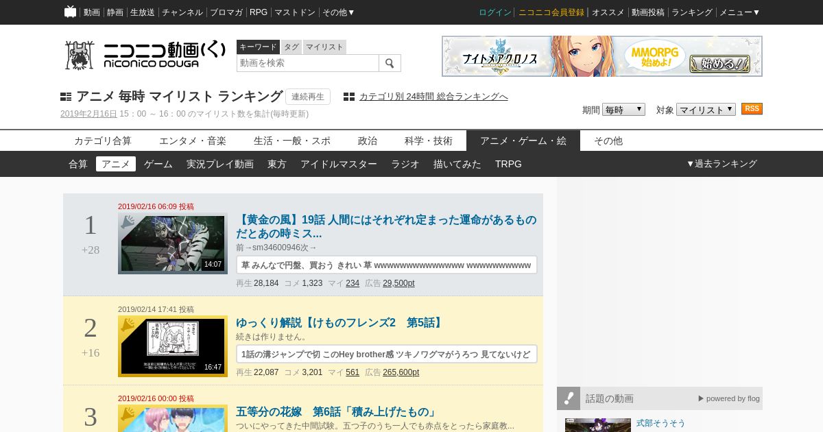Viewport: 823px width, 432px height.
Task: Open rank 1 video thumbnail 14:07
Action: pyautogui.click(x=173, y=243)
